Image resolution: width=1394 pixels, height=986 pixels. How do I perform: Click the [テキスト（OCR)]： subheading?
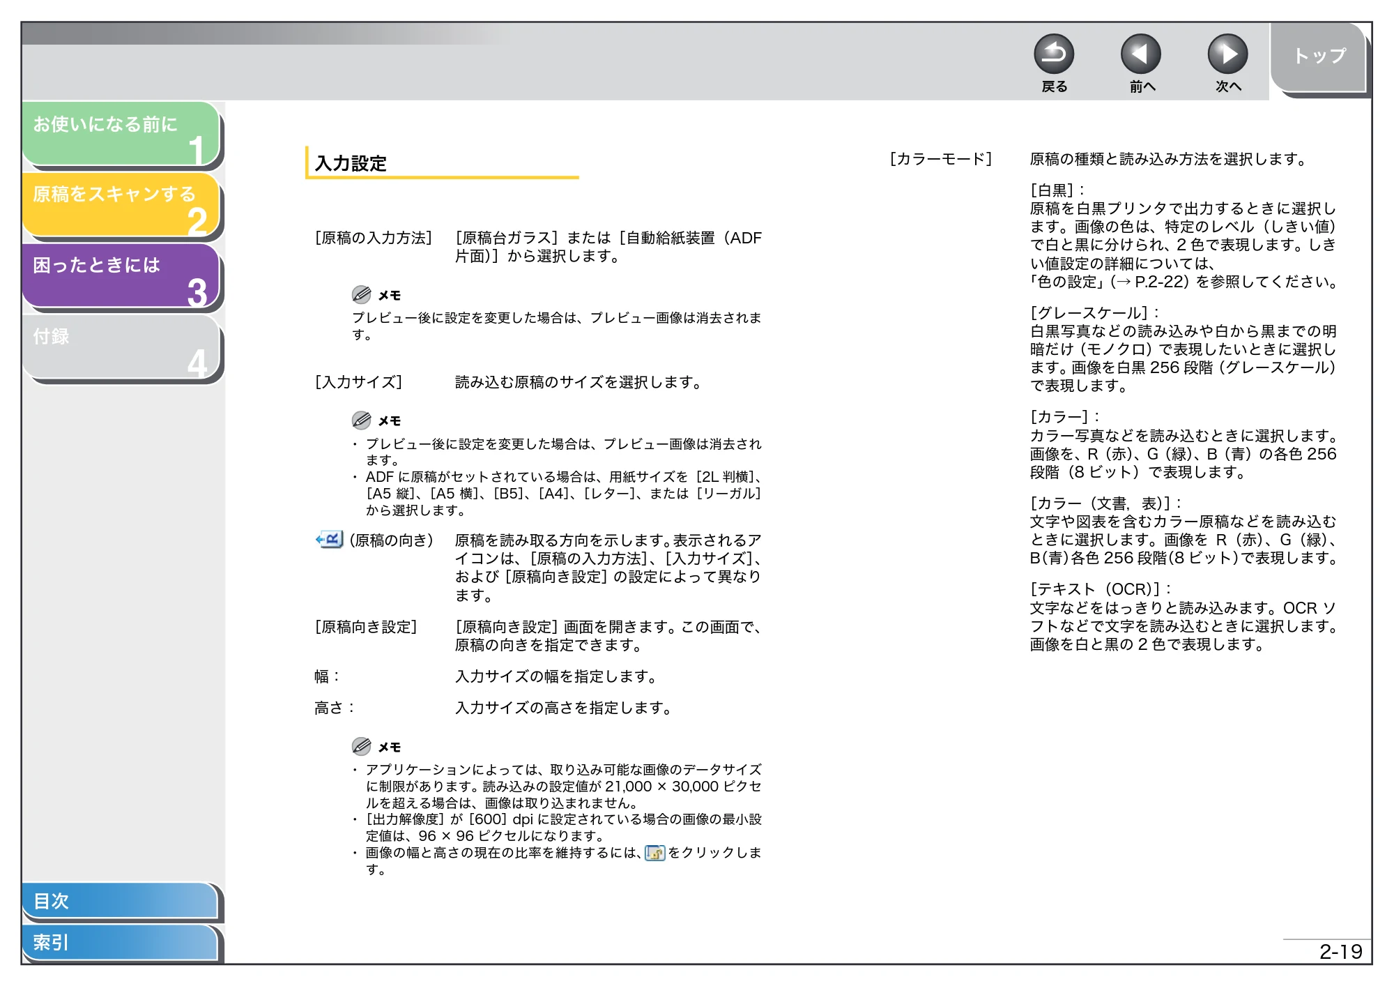pyautogui.click(x=1101, y=589)
